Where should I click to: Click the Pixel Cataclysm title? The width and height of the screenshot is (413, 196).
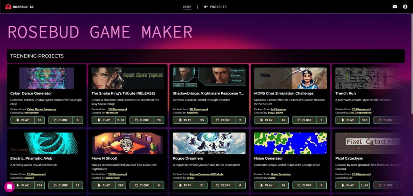[x=349, y=158]
